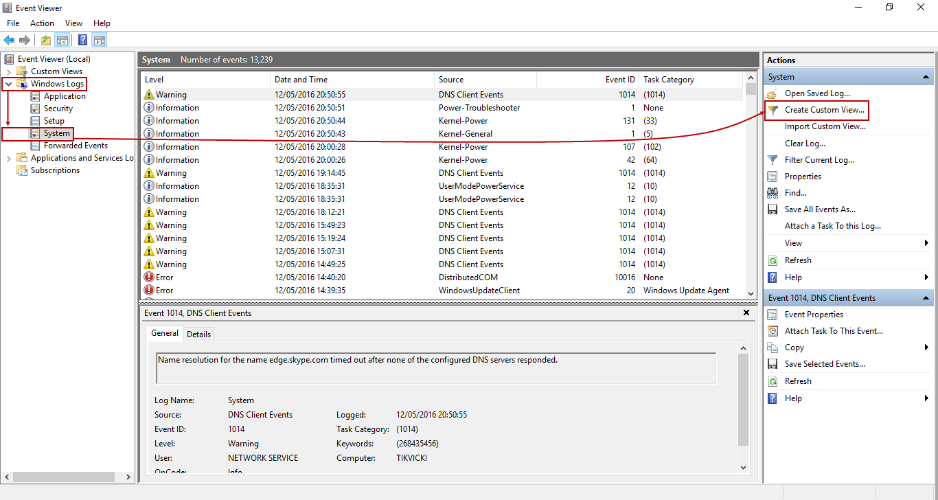Toggle the Show/Hide Action Pane toolbar icon

(100, 40)
